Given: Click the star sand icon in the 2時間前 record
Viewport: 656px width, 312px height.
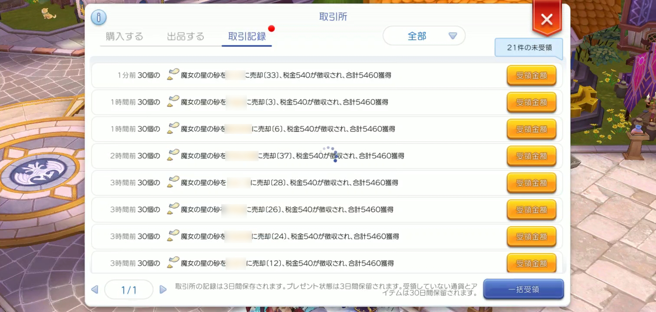Looking at the screenshot, I should click(174, 155).
